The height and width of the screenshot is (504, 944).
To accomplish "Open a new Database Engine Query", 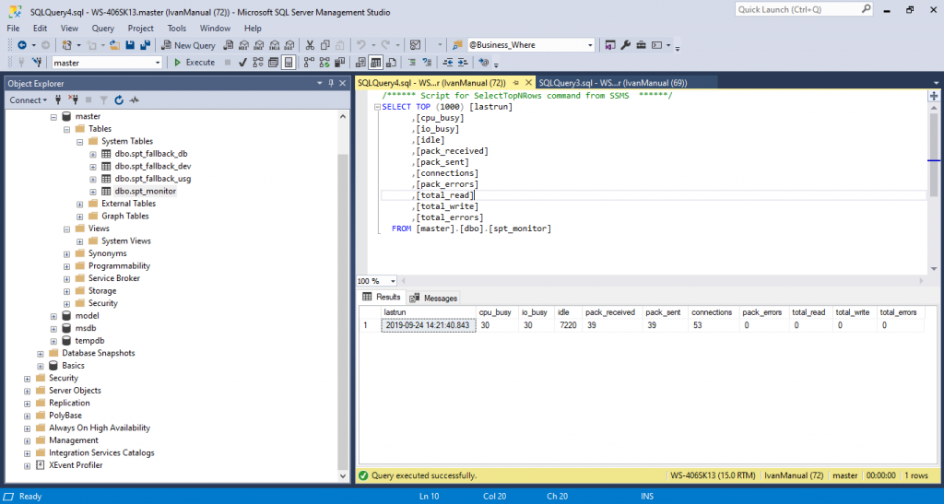I will [x=229, y=45].
